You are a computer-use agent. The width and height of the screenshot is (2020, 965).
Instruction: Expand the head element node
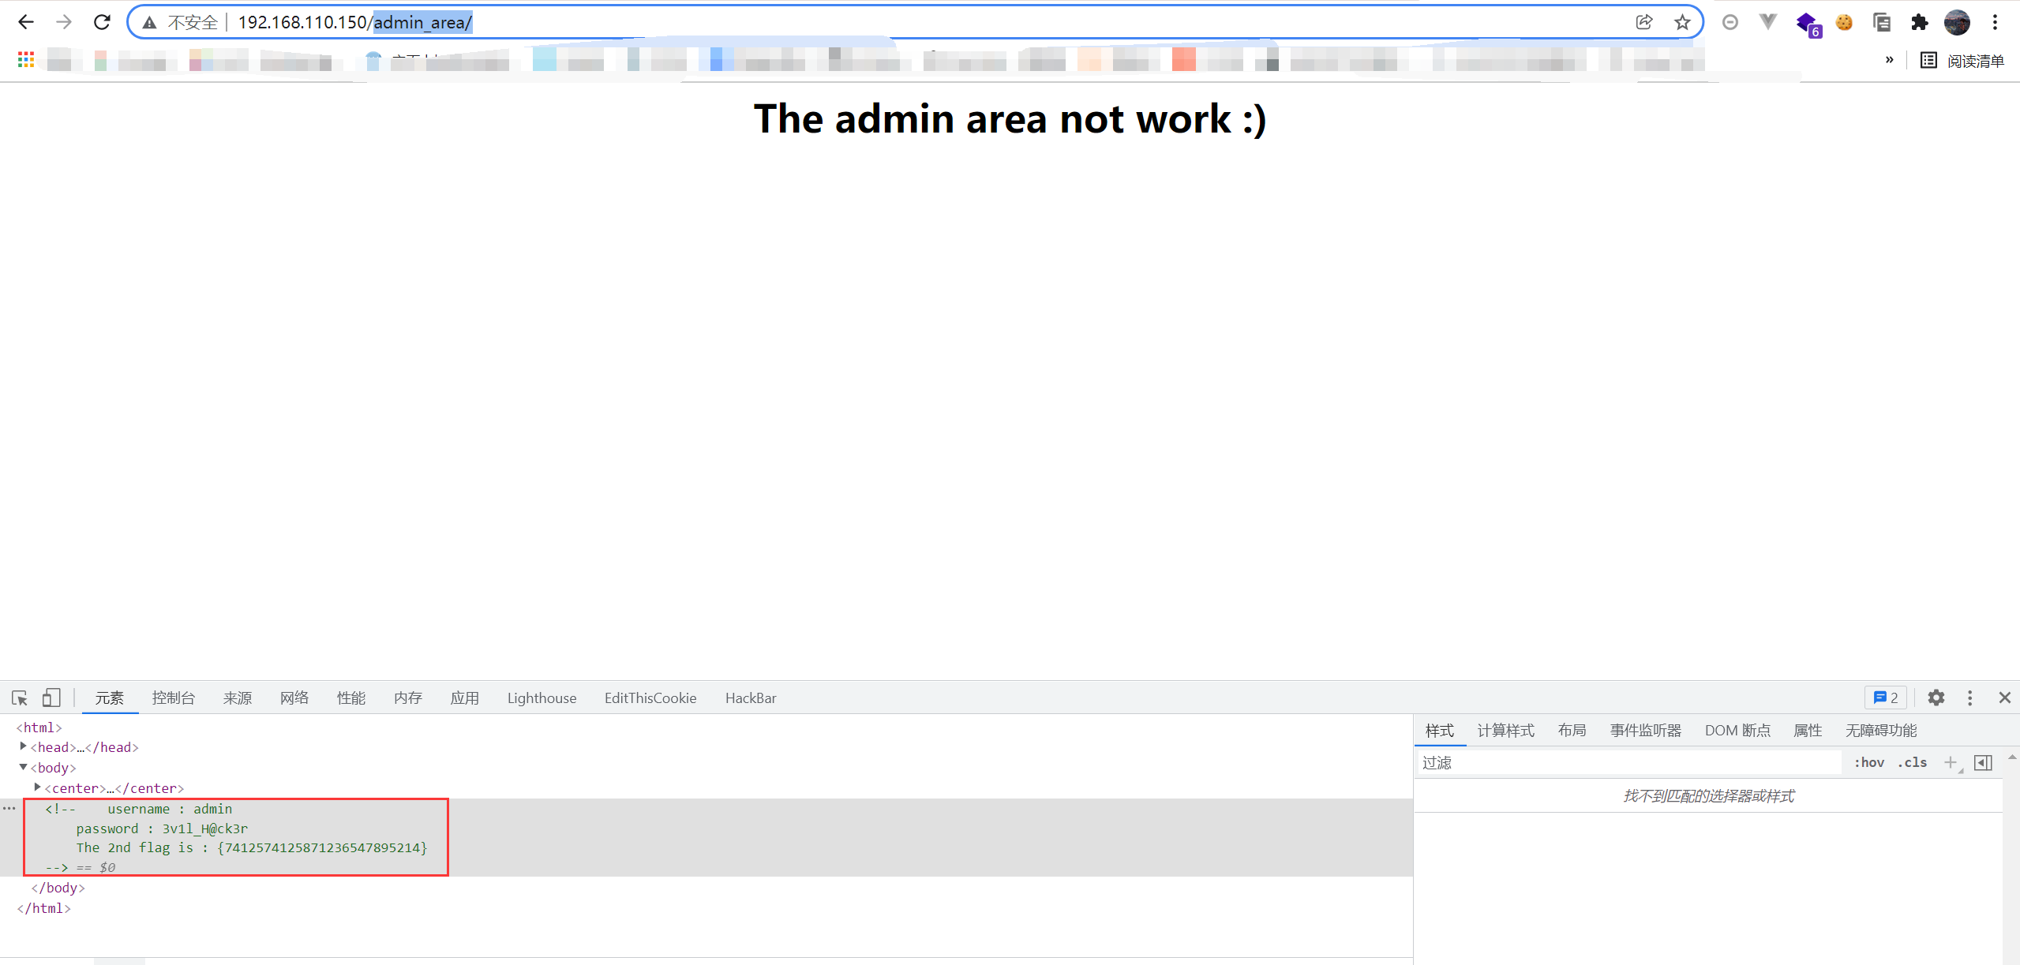tap(23, 746)
